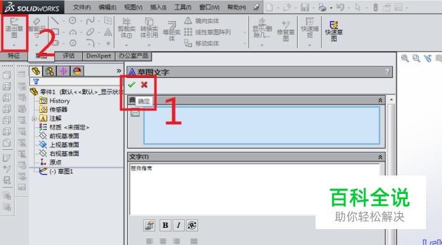Pin the menu bar with pushpin icon
Image resolution: width=442 pixels, height=245 pixels.
click(x=256, y=7)
